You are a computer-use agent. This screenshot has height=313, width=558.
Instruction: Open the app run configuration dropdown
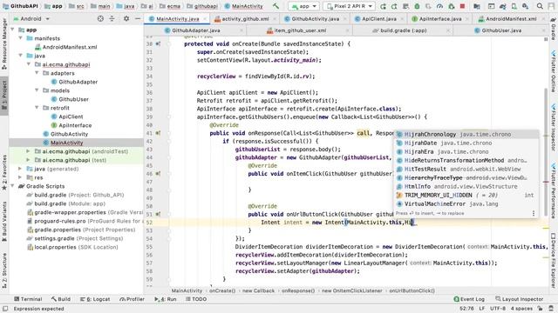[303, 6]
